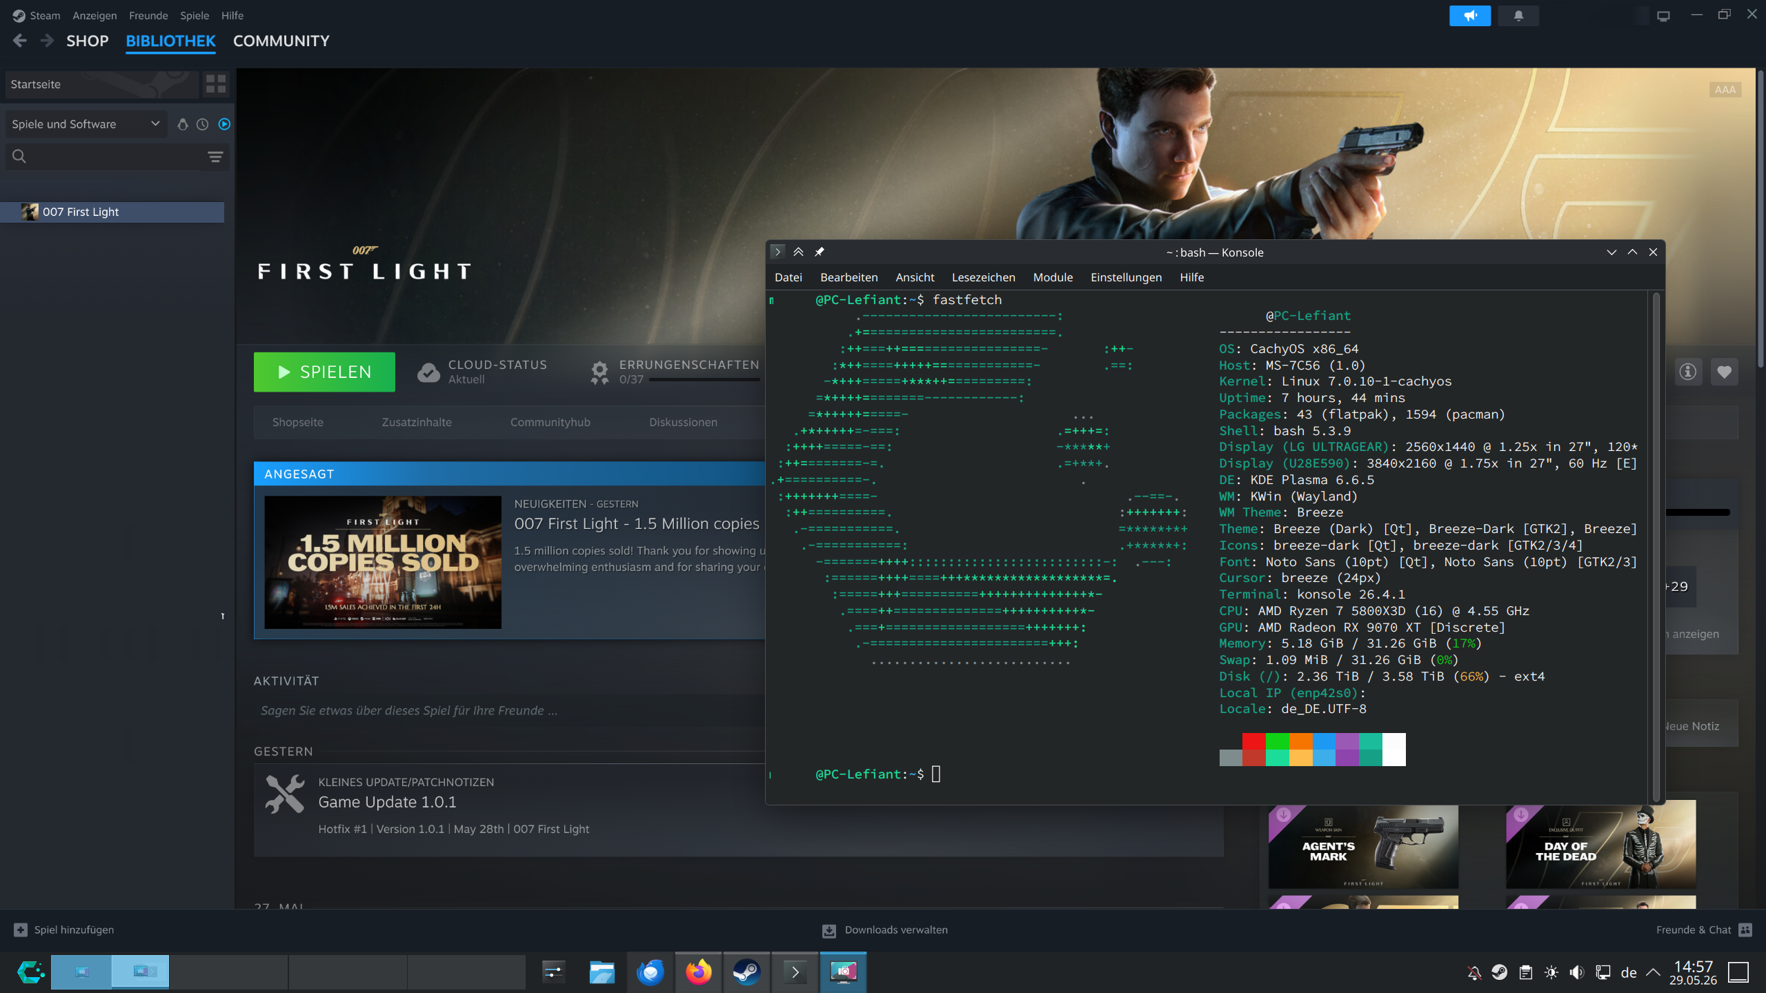Viewport: 1766px width, 993px height.
Task: Open the Diskussionen tab
Action: 683,422
